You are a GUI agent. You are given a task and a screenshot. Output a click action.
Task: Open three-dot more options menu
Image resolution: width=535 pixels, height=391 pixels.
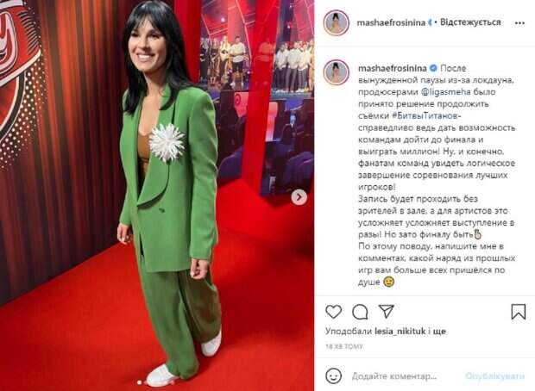click(x=519, y=23)
